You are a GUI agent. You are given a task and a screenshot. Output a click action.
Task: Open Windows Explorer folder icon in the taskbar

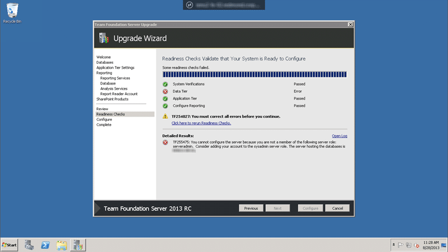click(62, 245)
